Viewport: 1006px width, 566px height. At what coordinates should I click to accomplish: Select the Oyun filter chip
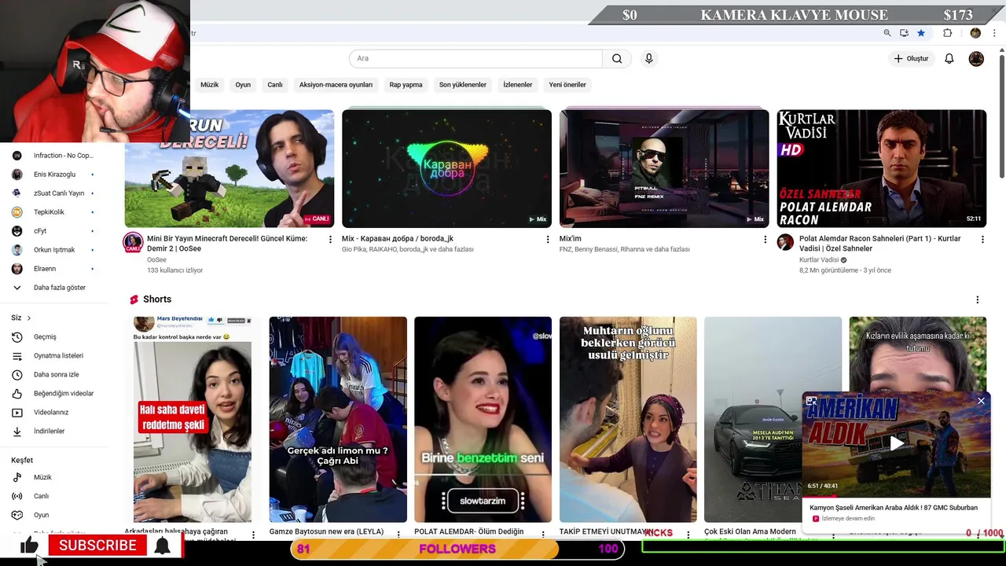(x=243, y=85)
